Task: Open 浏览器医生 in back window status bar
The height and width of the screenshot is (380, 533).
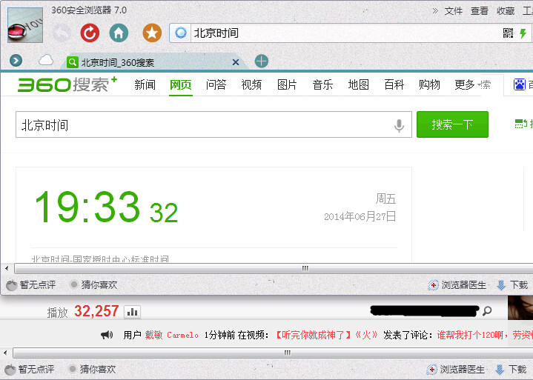Action: [x=456, y=369]
